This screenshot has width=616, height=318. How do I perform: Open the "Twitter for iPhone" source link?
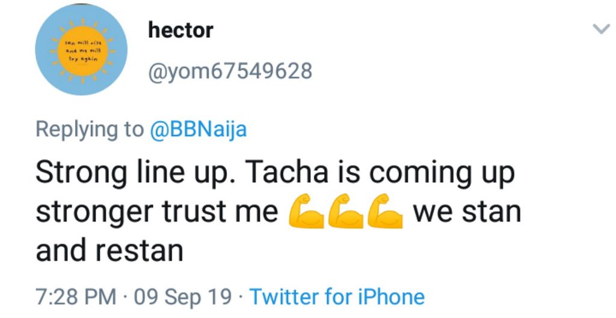click(337, 296)
